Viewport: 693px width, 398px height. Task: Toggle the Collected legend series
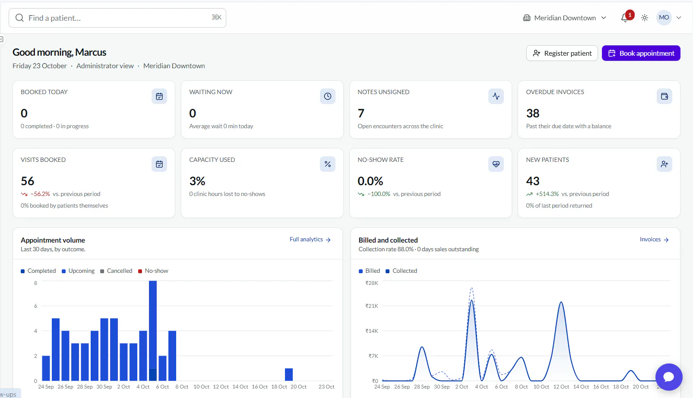pyautogui.click(x=402, y=271)
